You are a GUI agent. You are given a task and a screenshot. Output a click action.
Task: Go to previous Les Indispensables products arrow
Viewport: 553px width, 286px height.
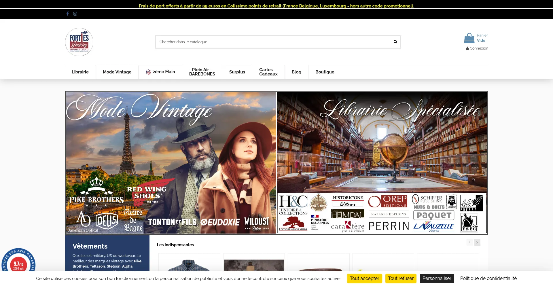[469, 242]
